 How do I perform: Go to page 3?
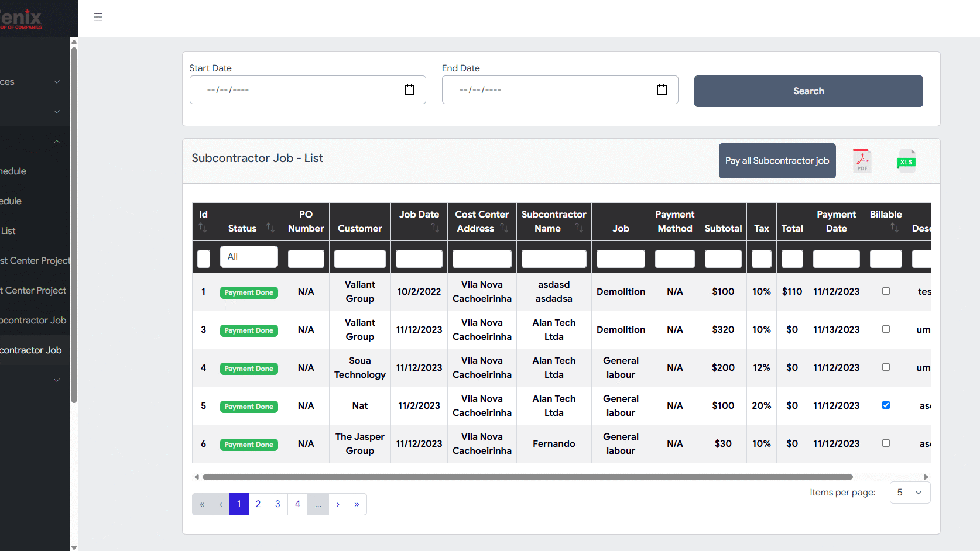click(x=277, y=504)
